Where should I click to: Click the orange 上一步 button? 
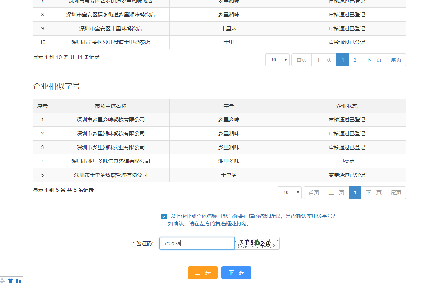(x=202, y=273)
